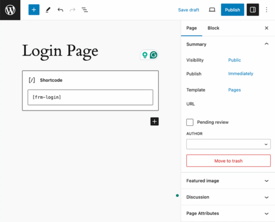This screenshot has width=275, height=222.
Task: Undo the last change
Action: coord(60,10)
